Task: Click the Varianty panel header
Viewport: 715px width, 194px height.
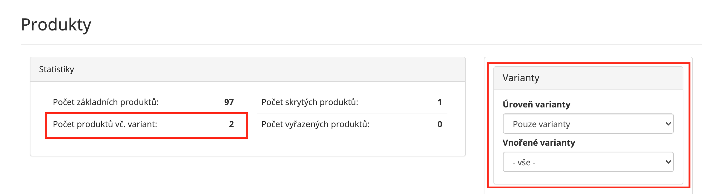Action: coord(588,78)
